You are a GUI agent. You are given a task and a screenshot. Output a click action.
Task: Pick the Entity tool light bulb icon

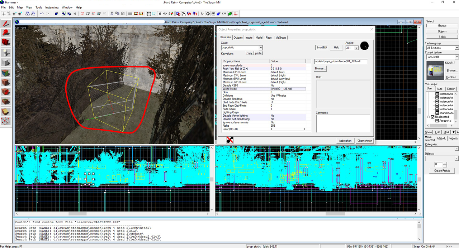tap(6, 53)
